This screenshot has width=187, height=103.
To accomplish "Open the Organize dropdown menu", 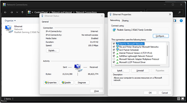I will [10, 21].
